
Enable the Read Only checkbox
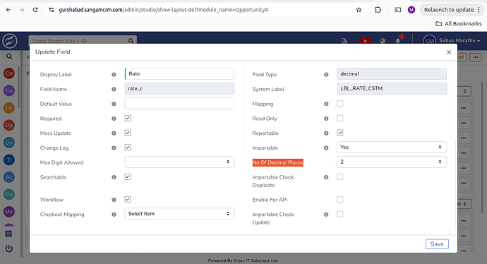[340, 118]
